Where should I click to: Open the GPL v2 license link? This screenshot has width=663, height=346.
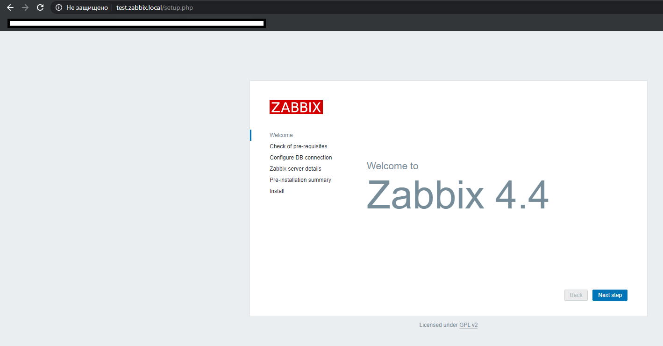pyautogui.click(x=469, y=325)
